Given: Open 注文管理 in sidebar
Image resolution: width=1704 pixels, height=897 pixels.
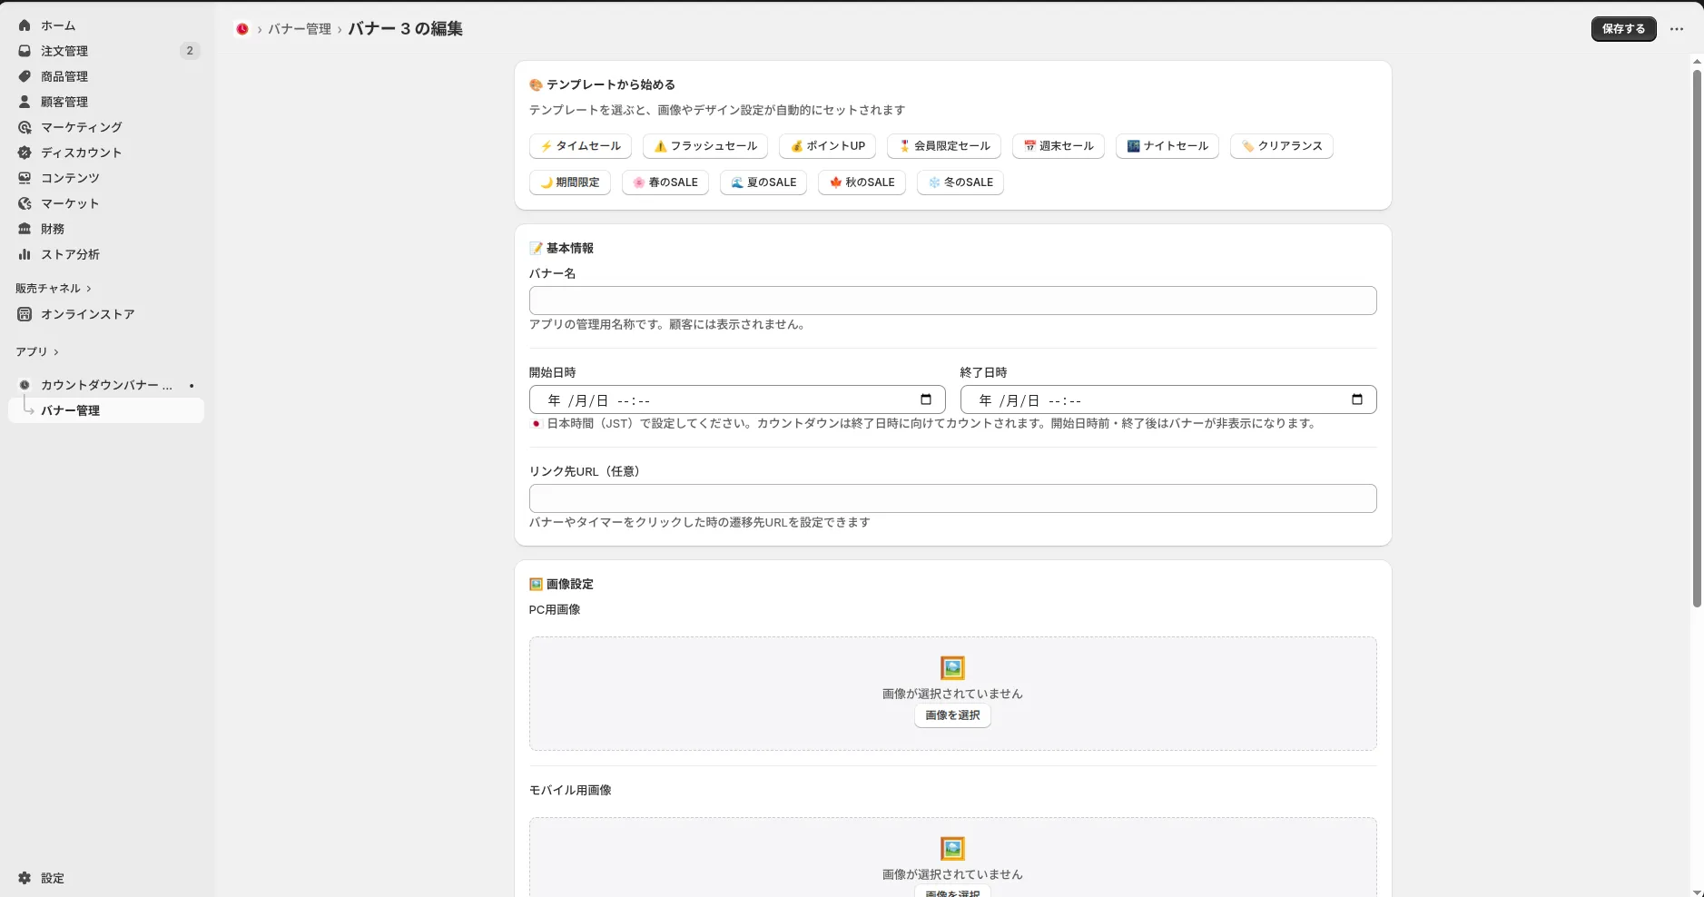Looking at the screenshot, I should point(64,51).
